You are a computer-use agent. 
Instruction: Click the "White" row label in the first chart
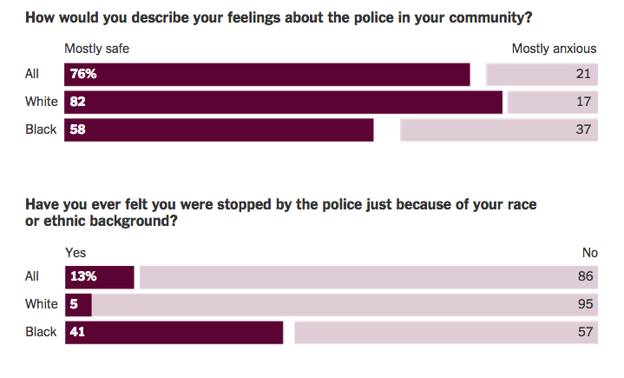(x=41, y=103)
